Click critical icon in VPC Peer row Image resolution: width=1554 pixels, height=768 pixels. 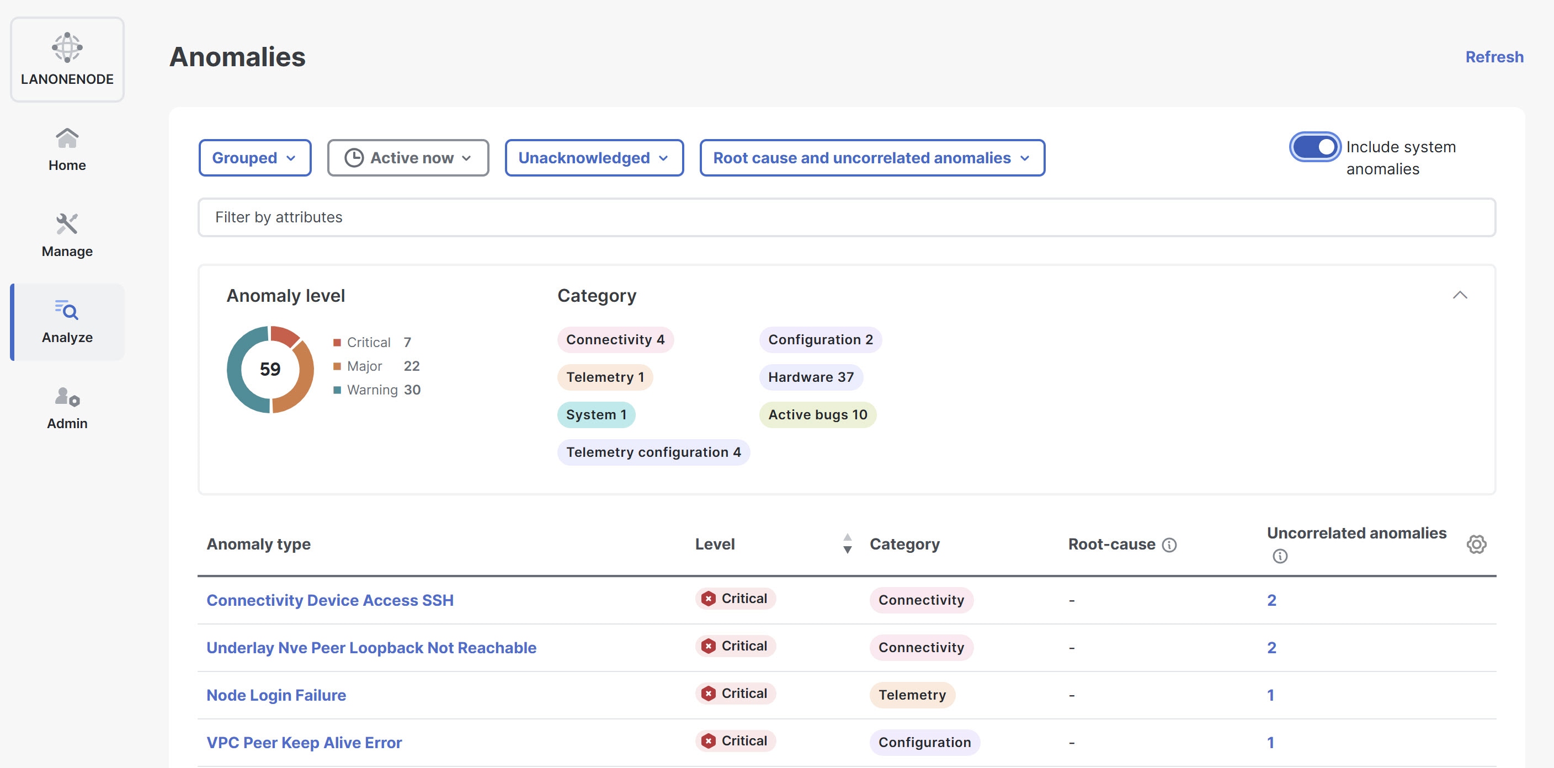(x=708, y=741)
